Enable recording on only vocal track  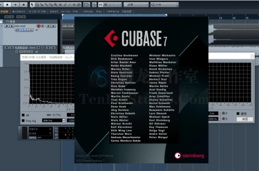(38, 26)
